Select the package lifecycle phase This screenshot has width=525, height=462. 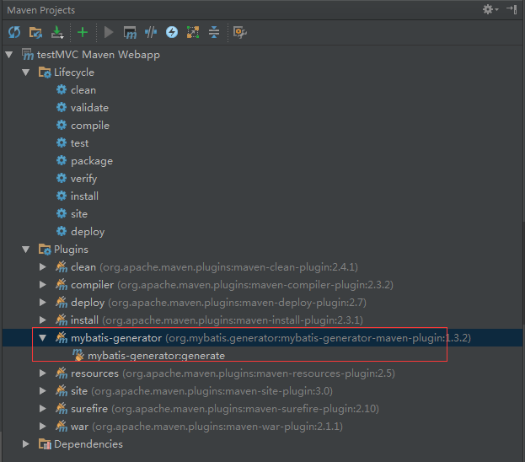(84, 161)
